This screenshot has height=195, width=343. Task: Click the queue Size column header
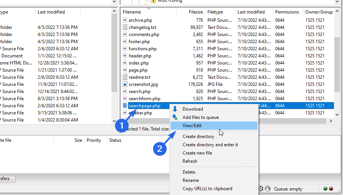(69, 140)
